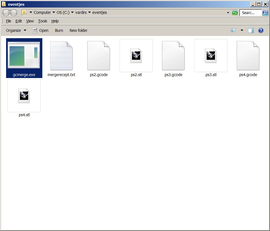Open the View menu
The width and height of the screenshot is (270, 231).
[30, 21]
